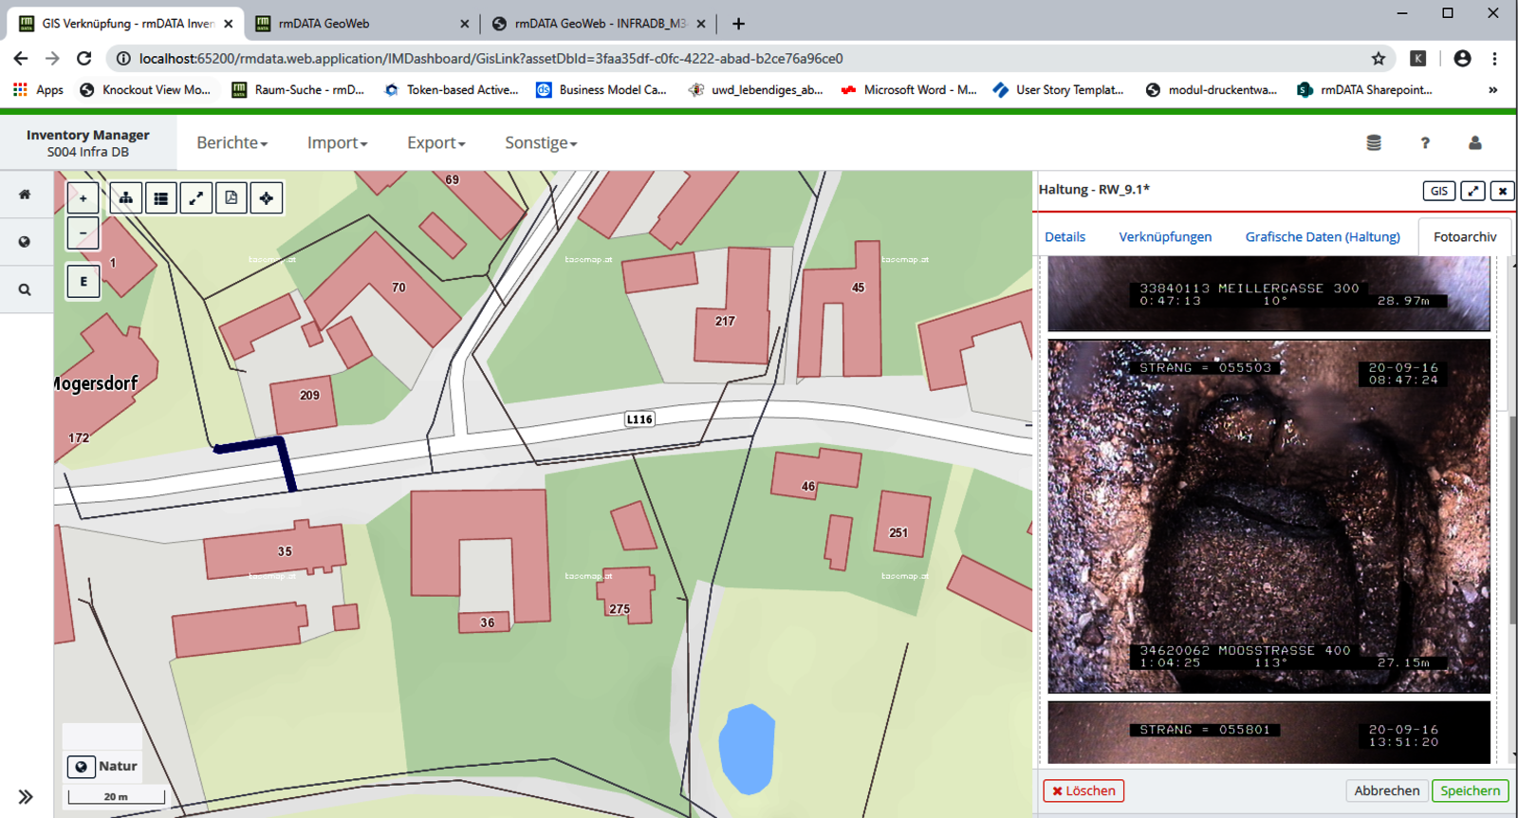The width and height of the screenshot is (1518, 818).
Task: Click the map zoom in plus button
Action: [83, 198]
